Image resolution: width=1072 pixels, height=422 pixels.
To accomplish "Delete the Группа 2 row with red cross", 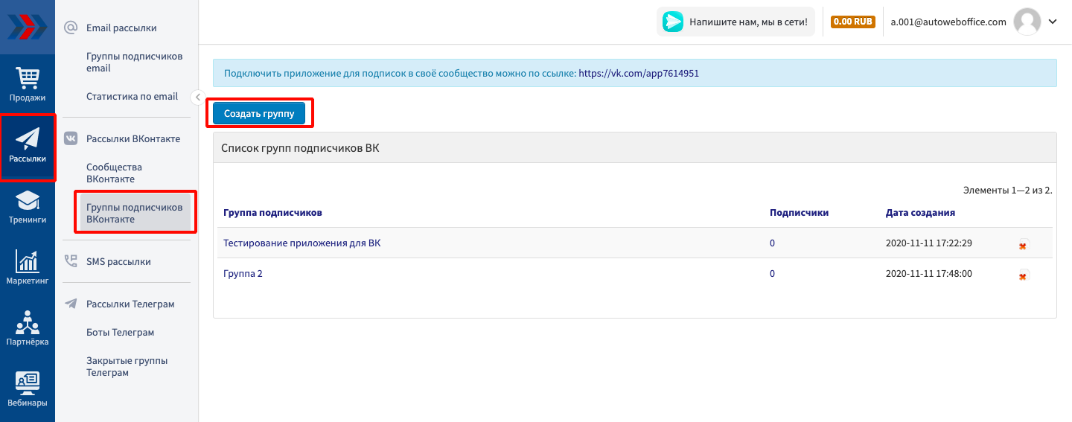I will 1023,276.
